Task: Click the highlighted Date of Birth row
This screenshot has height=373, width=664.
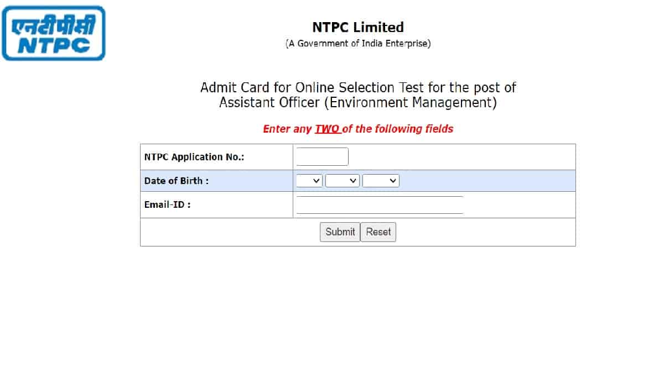Action: click(x=216, y=181)
